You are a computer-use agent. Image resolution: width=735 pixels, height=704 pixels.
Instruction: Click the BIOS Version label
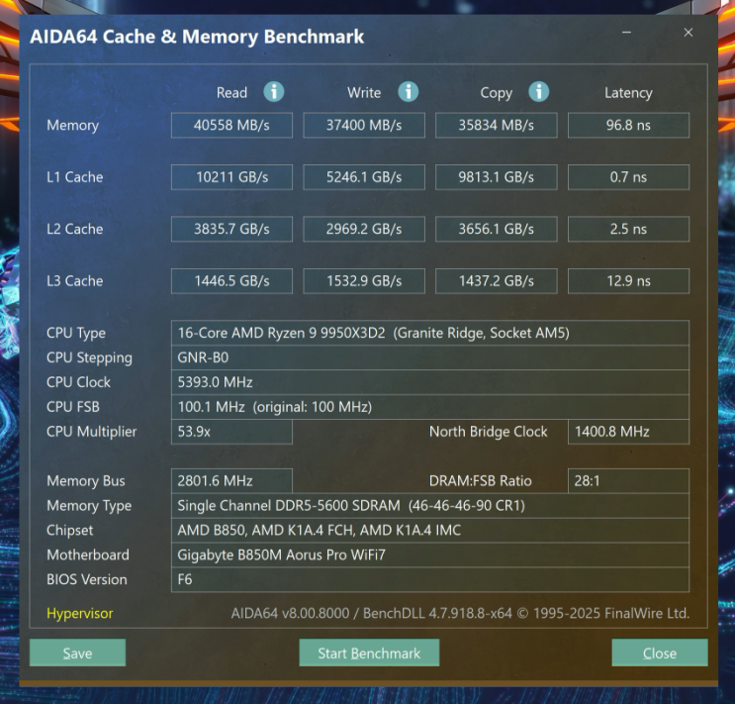click(x=87, y=579)
